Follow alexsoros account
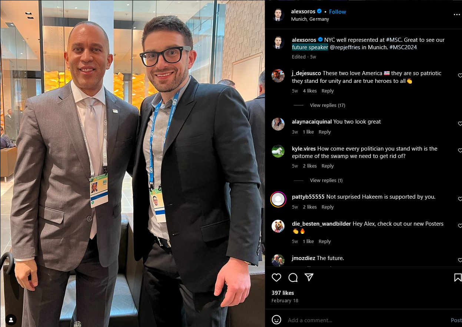 coord(338,12)
